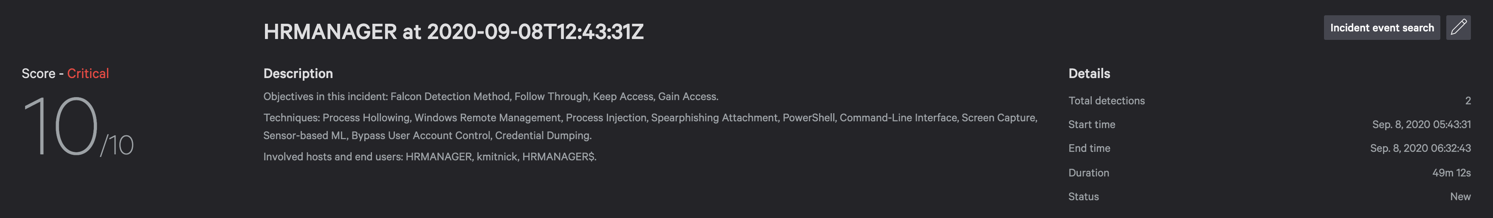Click the end time value 06:32:43

tap(1420, 148)
